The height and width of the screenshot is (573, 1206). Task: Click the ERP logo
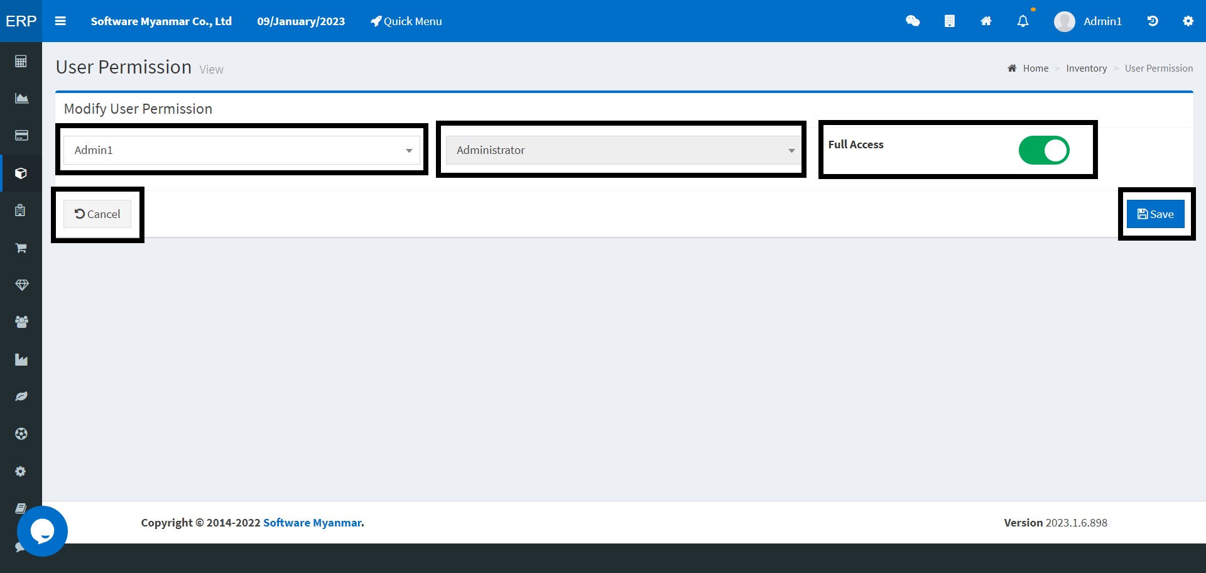pos(21,21)
